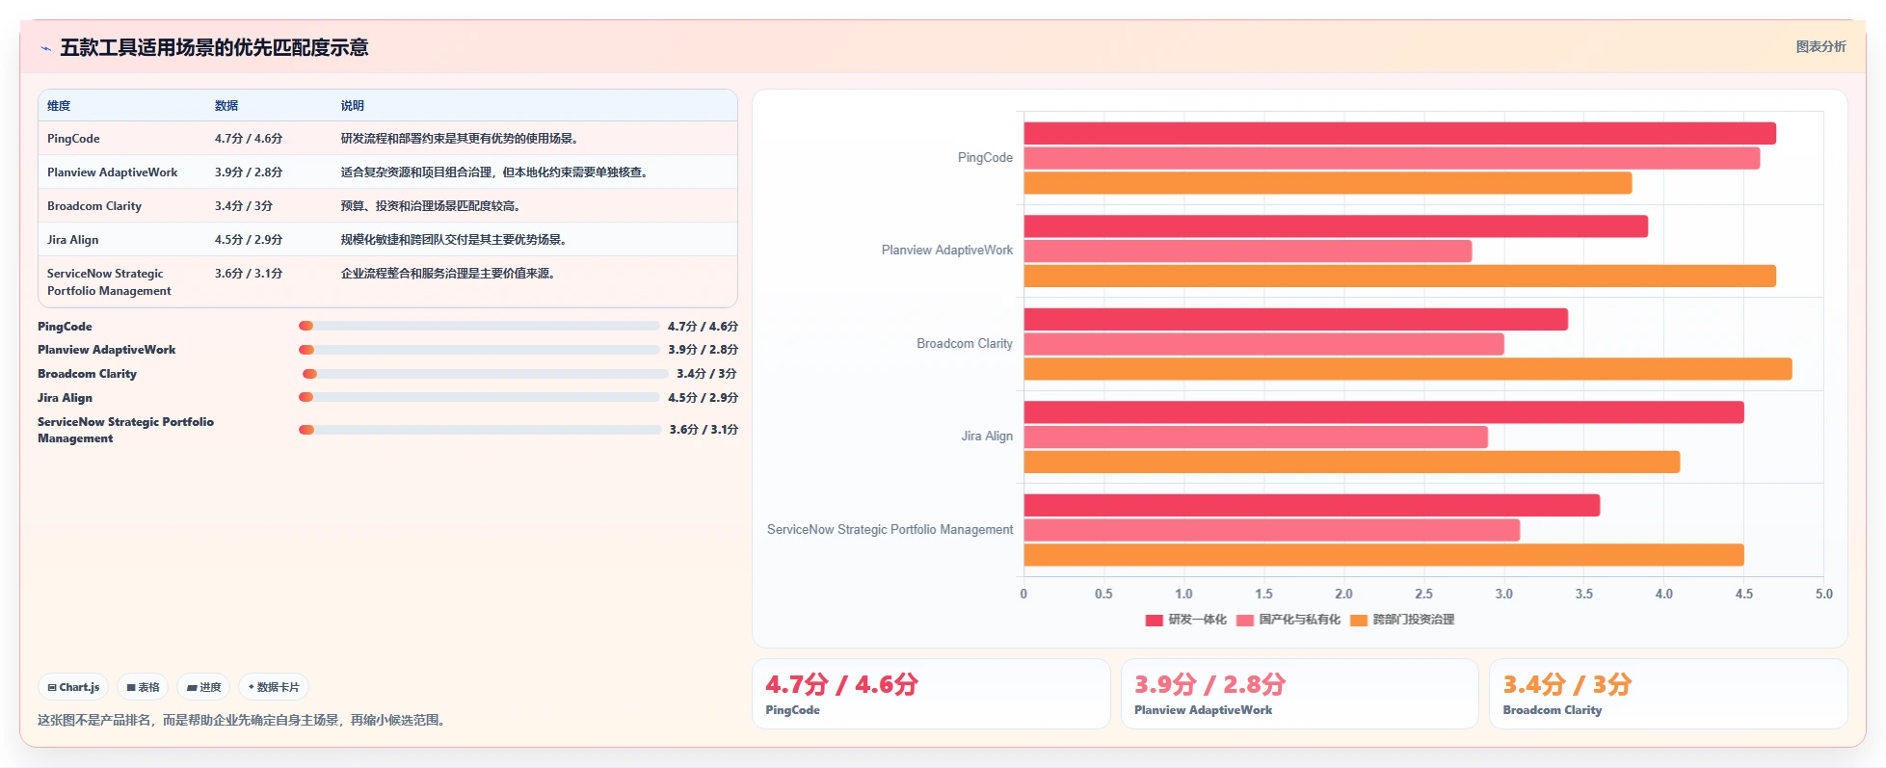Image resolution: width=1886 pixels, height=768 pixels.
Task: Click the 4.5分 / 2.9分 score in the table
Action: click(249, 240)
